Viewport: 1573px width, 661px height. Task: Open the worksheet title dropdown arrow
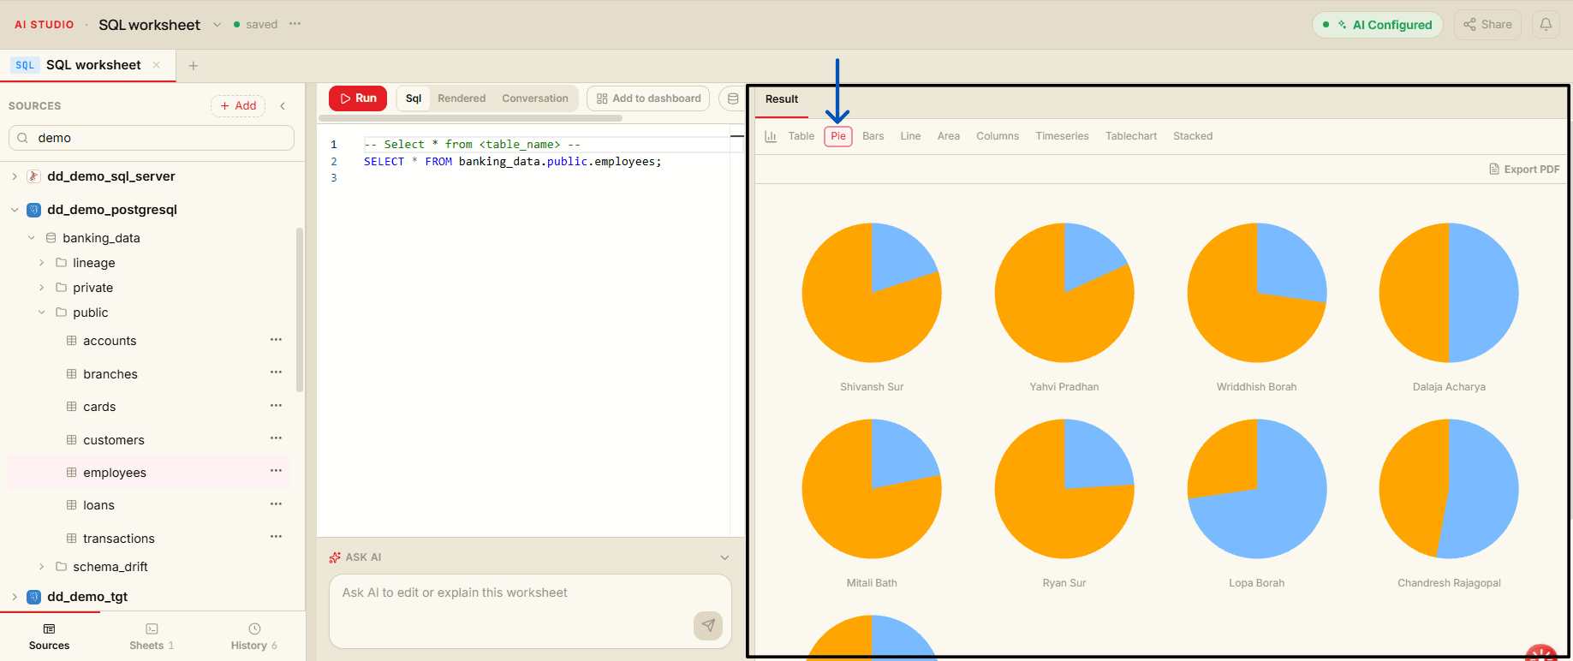click(x=217, y=25)
